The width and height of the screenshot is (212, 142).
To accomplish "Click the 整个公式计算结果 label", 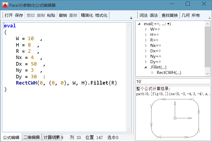I will pyautogui.click(x=153, y=89).
